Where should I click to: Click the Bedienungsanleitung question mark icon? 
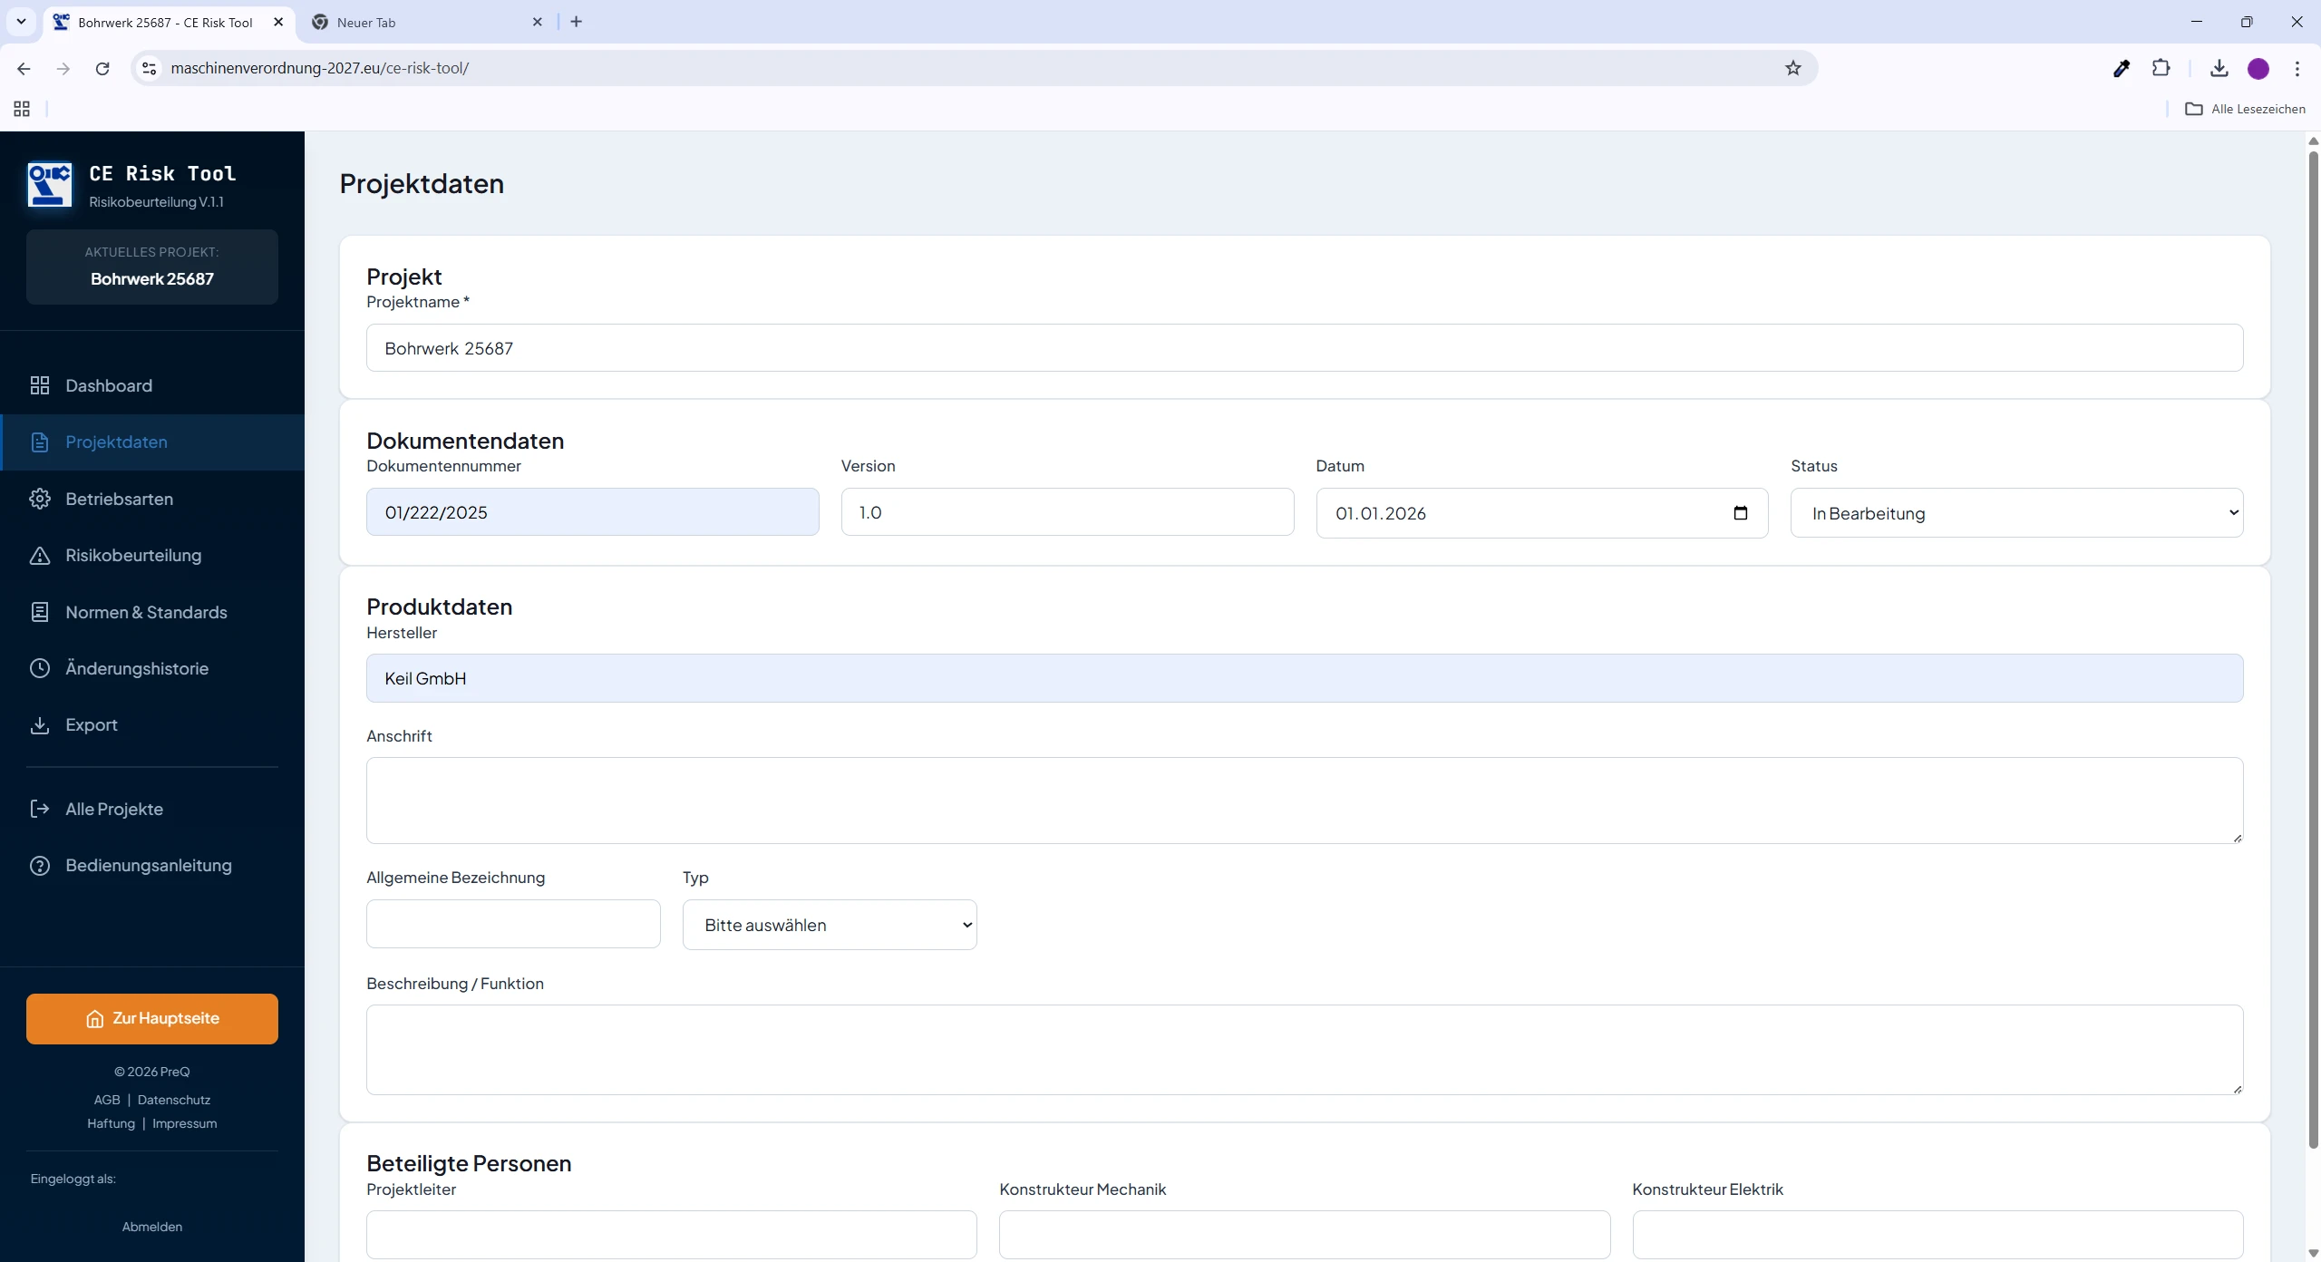click(x=40, y=866)
